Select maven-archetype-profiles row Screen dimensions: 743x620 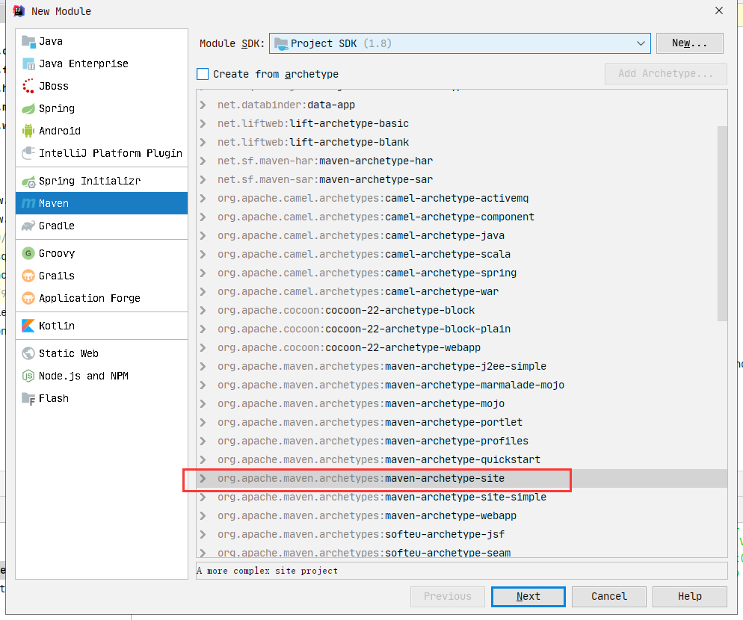[x=462, y=441]
